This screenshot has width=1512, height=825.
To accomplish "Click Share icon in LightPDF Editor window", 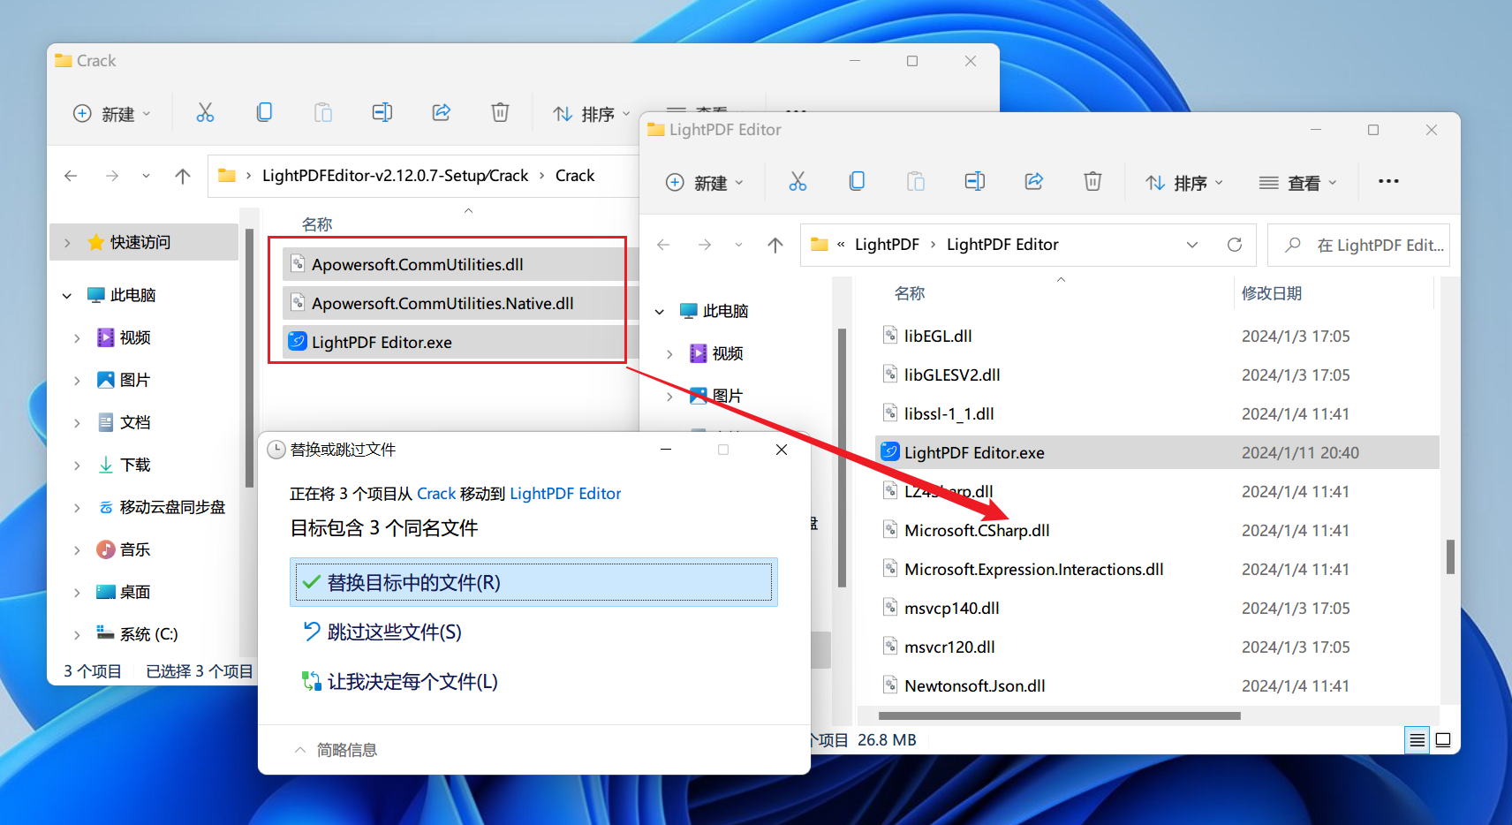I will point(1034,181).
